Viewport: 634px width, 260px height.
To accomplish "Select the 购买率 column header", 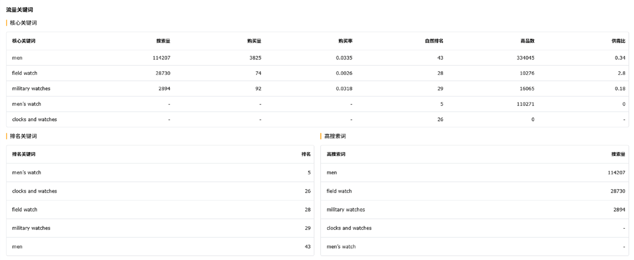I will (x=345, y=41).
